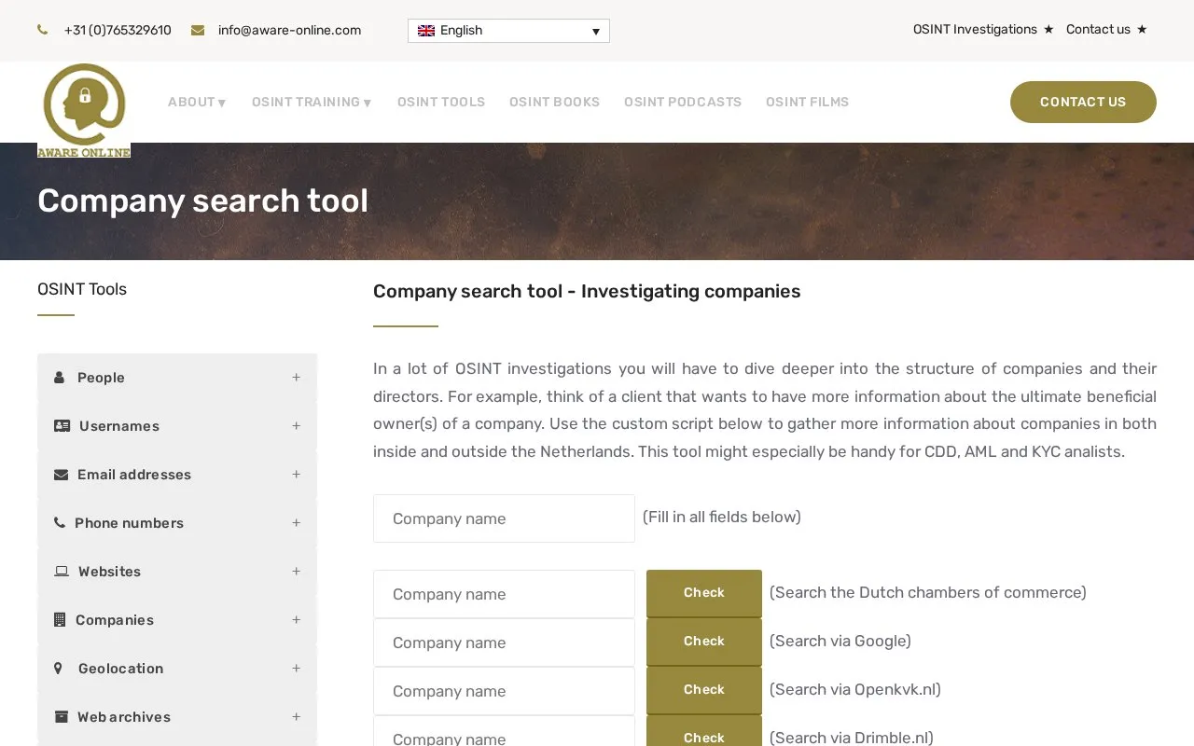
Task: Open the English language dropdown
Action: 508,31
